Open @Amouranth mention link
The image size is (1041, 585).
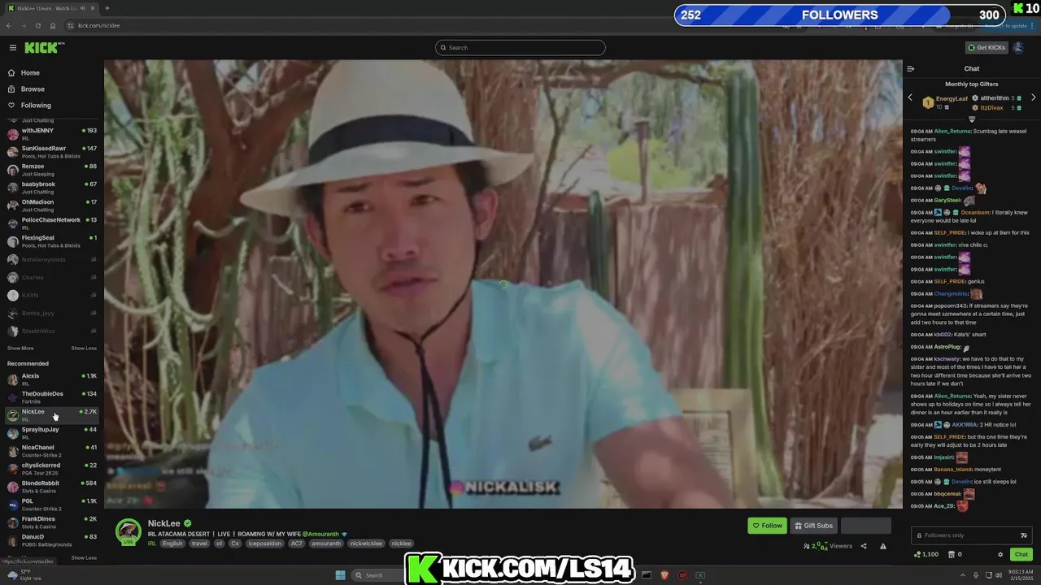(321, 534)
